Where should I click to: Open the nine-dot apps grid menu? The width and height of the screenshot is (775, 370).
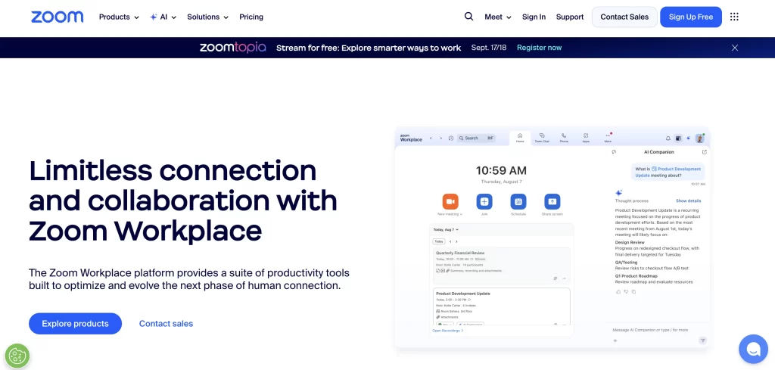tap(734, 17)
